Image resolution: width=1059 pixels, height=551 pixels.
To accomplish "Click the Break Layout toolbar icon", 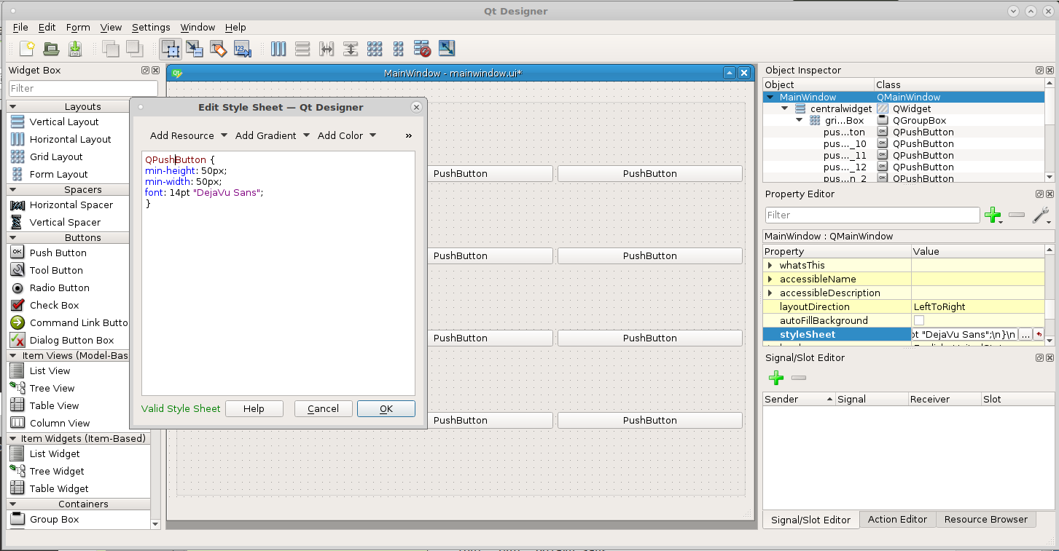I will (x=422, y=49).
